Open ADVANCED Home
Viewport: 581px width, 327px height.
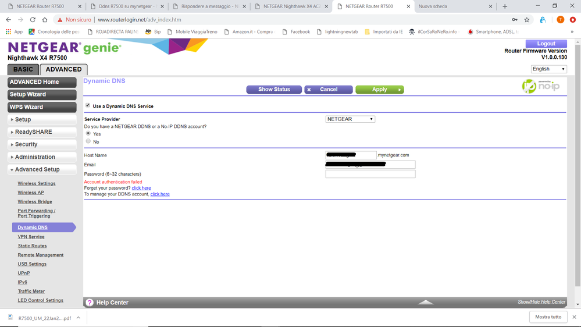click(42, 82)
